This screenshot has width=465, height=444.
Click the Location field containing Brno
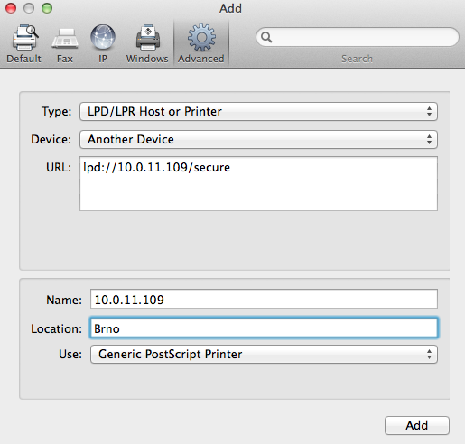tap(264, 328)
